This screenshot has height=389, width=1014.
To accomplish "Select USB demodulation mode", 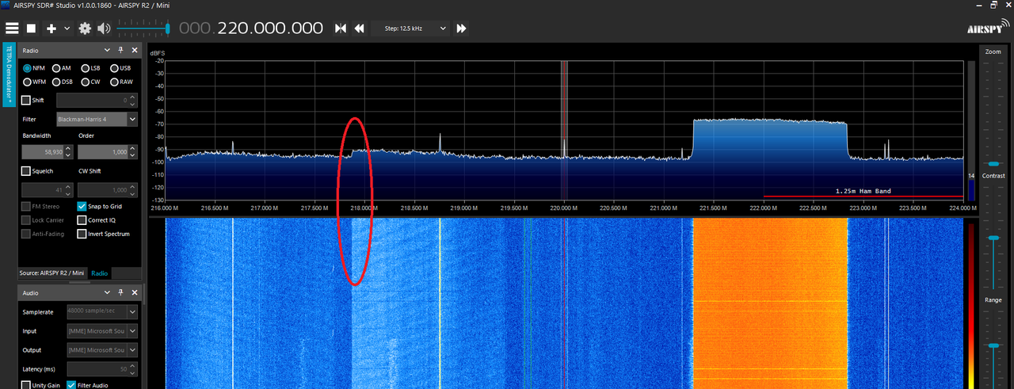I will (x=120, y=68).
